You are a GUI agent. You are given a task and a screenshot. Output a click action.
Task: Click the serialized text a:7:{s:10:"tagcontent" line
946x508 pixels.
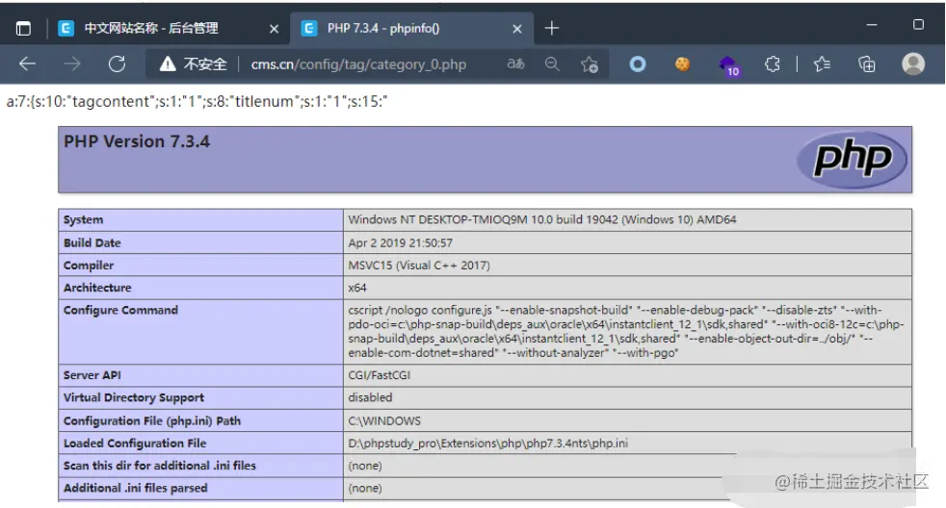point(197,101)
